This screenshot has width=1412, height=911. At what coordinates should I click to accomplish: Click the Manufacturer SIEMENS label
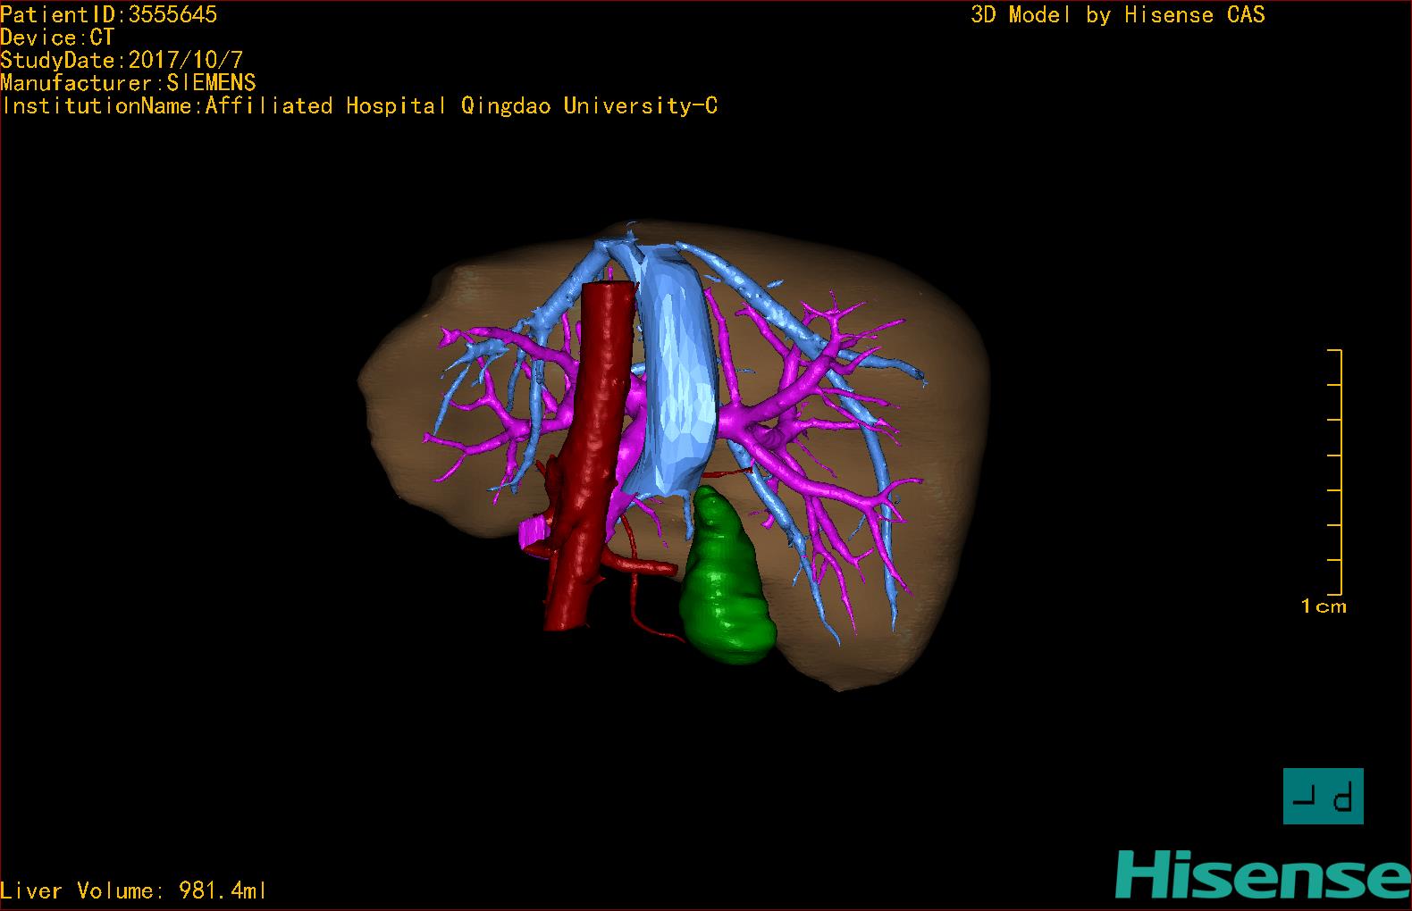[128, 83]
